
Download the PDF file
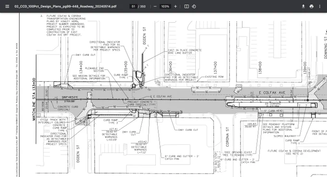[x=303, y=6]
